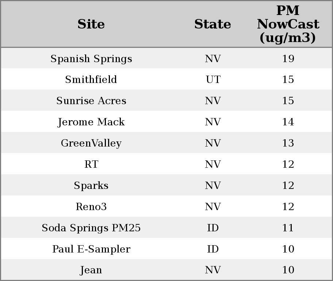Select the PM value 11 for Soda Springs PM25
The image size is (333, 281).
(x=288, y=228)
